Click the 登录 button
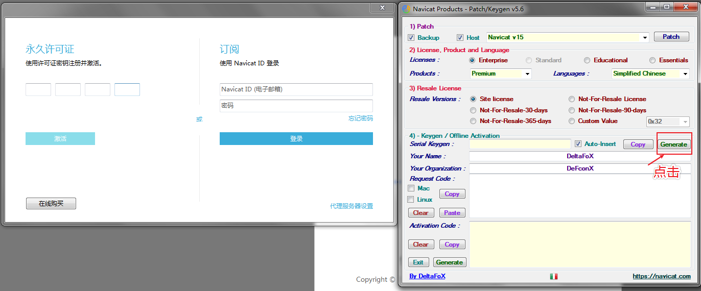Screen dimensions: 701x291 [x=296, y=139]
